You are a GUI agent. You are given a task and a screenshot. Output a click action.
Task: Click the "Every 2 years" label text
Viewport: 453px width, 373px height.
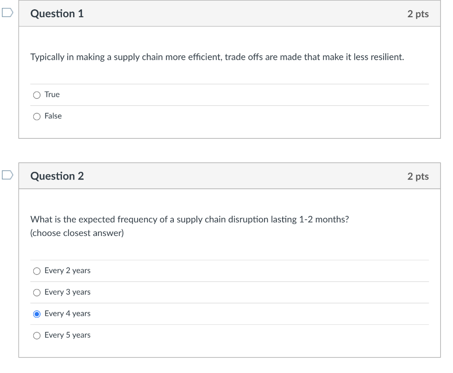point(68,270)
